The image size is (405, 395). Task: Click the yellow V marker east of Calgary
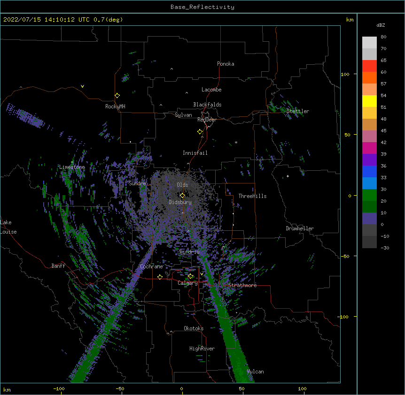pyautogui.click(x=202, y=274)
